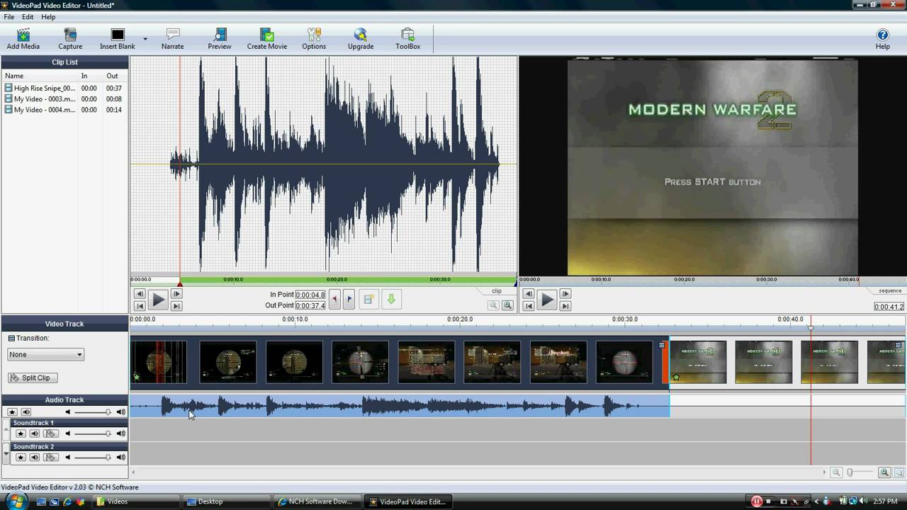The width and height of the screenshot is (907, 510).
Task: Expand the soundtrack list down arrow
Action: click(x=6, y=452)
